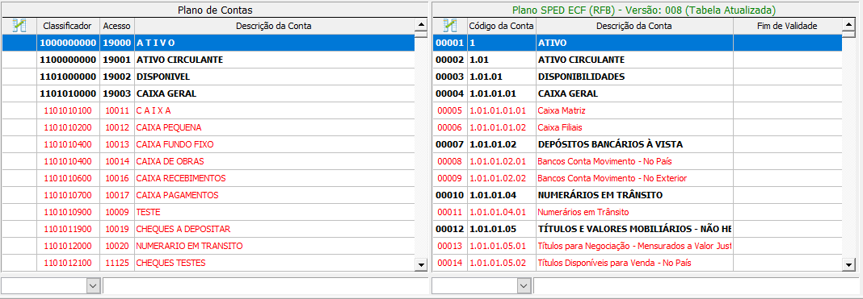Click the Código da Conta column header
The width and height of the screenshot is (863, 299).
(x=502, y=26)
